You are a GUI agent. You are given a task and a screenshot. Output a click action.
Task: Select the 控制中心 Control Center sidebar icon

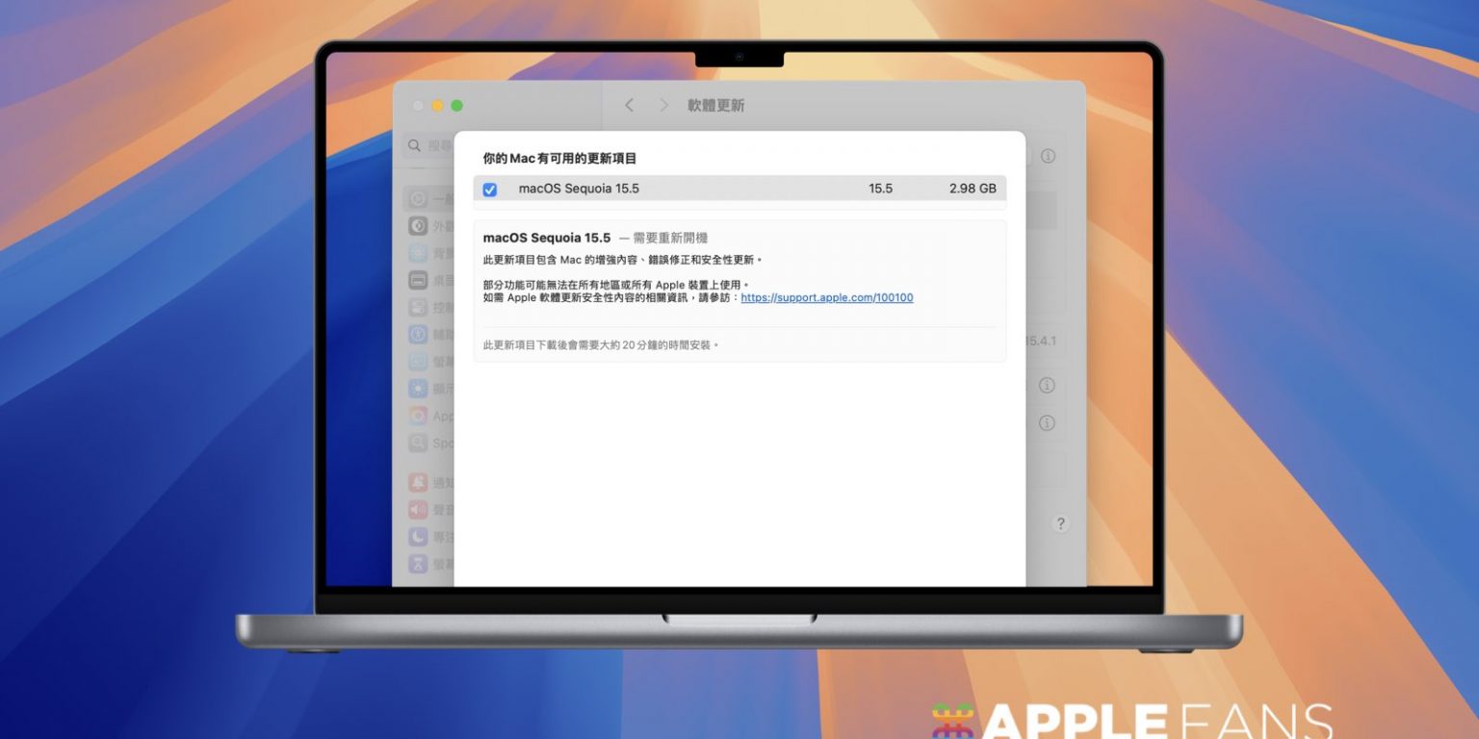418,308
